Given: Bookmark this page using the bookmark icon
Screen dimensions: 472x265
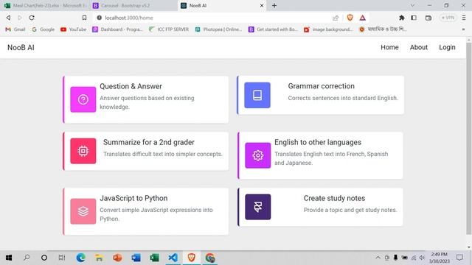Looking at the screenshot, I should (x=84, y=18).
